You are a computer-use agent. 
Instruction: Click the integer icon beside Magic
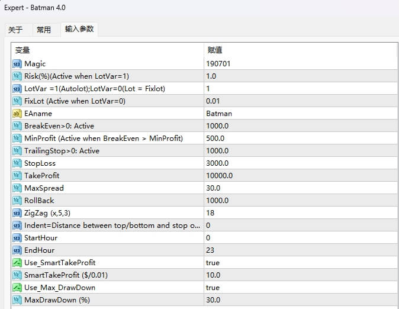(17, 64)
